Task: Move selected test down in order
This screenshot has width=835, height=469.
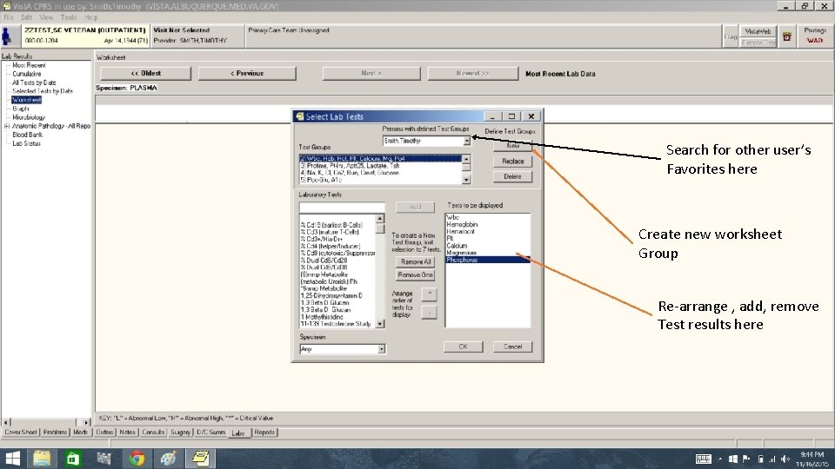Action: pyautogui.click(x=429, y=312)
